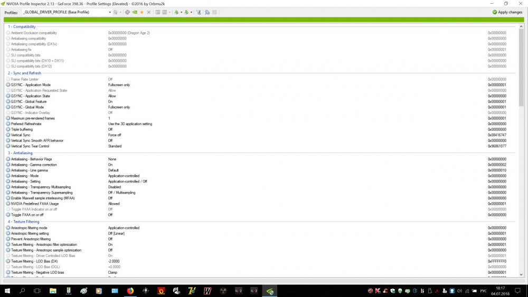Click the scrollbar up arrow
The height and width of the screenshot is (297, 528).
[x=521, y=26]
